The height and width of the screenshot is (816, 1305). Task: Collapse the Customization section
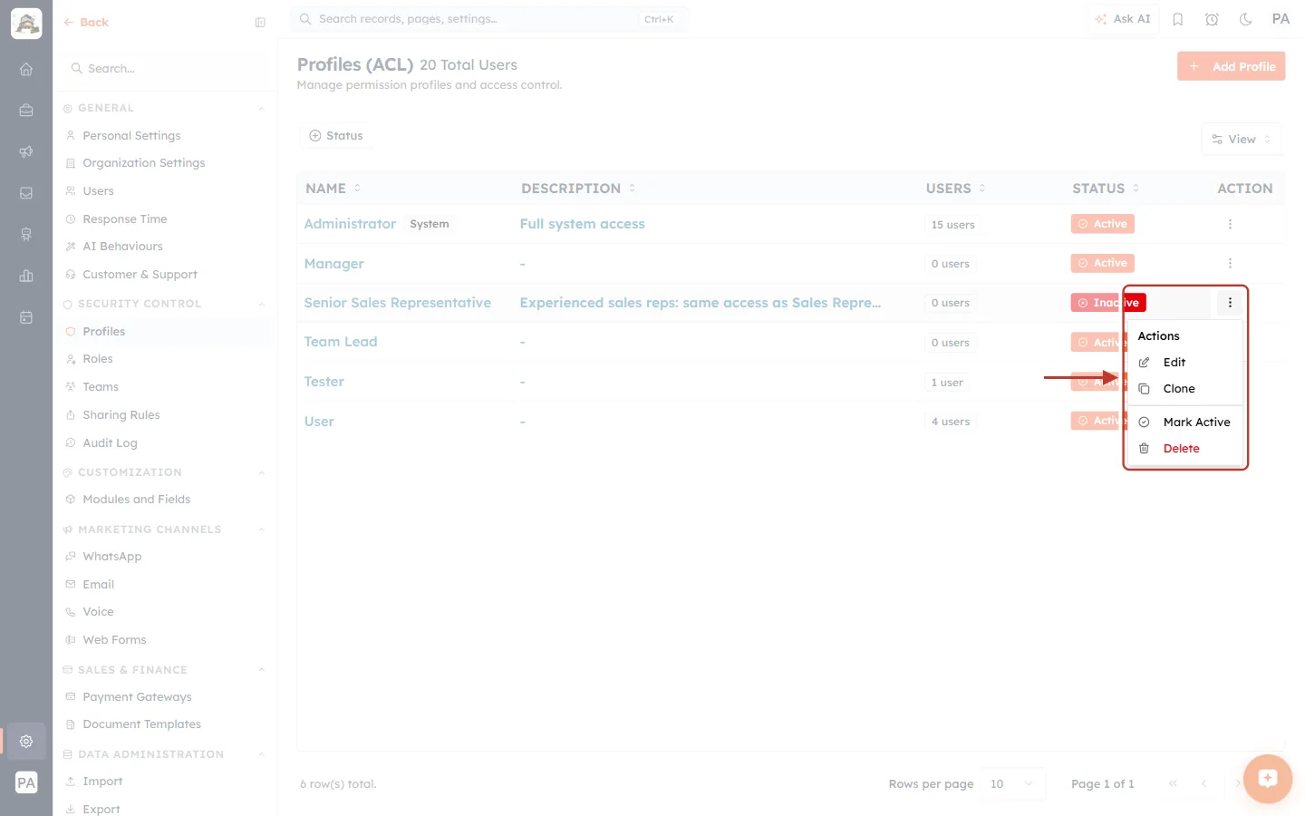(x=261, y=472)
